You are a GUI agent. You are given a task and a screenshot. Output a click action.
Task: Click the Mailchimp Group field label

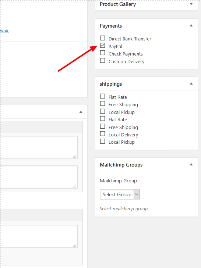(118, 181)
